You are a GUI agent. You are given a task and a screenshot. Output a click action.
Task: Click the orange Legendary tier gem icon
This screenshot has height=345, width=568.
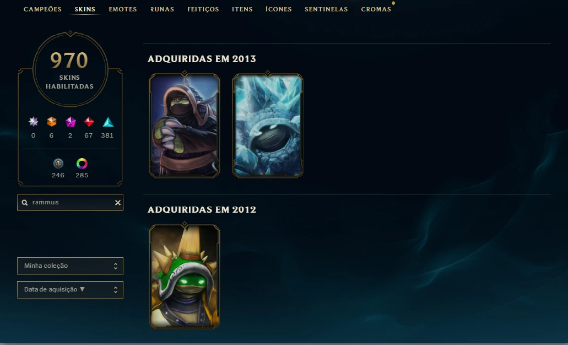coord(52,122)
